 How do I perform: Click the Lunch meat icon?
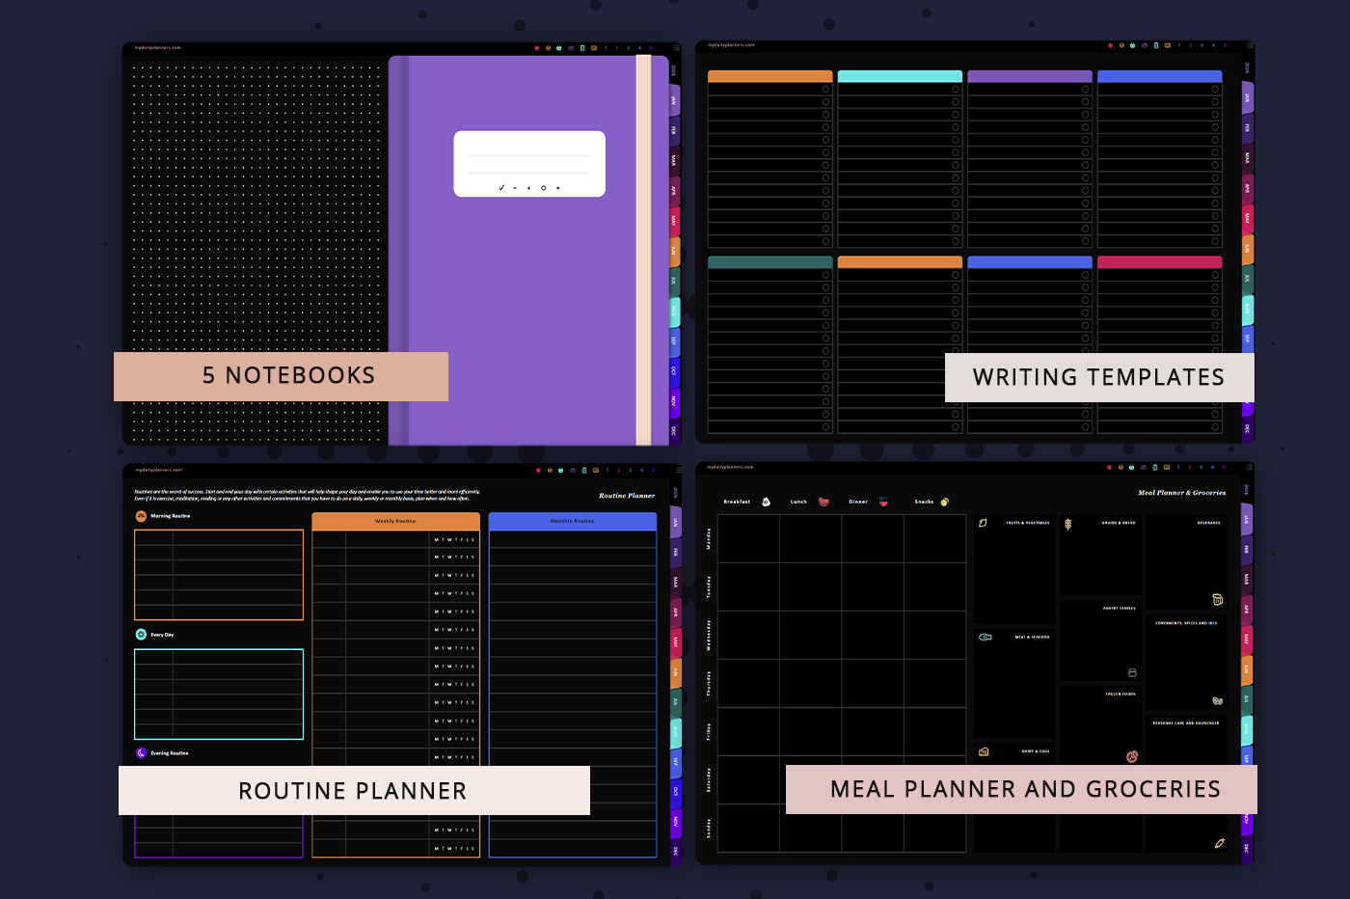[x=823, y=502]
